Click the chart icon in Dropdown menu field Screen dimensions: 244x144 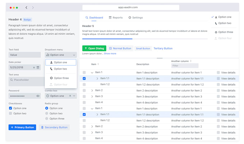[48, 55]
